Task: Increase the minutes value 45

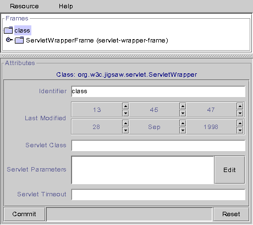Action: point(183,106)
